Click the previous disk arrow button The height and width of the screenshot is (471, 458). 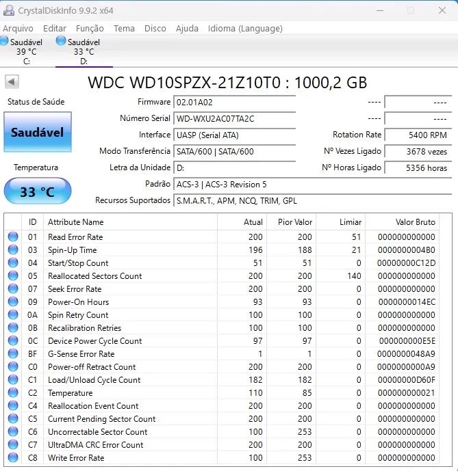click(x=12, y=82)
